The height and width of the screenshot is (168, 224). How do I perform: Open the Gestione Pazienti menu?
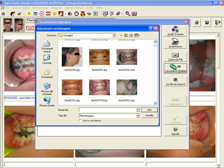click(x=21, y=8)
